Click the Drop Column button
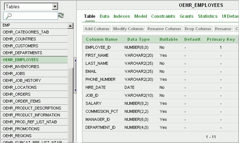The image size is (239, 143). pos(198,29)
